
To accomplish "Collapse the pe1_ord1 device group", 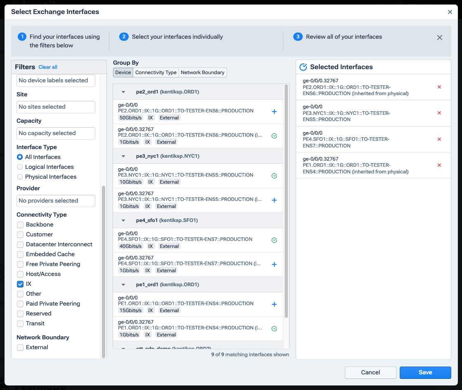I will (123, 284).
